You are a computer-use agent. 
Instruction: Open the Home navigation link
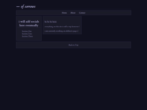click(x=64, y=13)
